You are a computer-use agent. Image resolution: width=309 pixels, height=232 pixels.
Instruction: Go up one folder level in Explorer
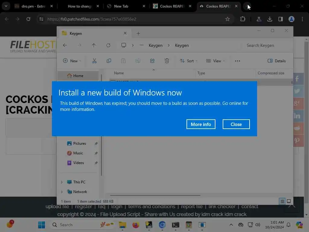pyautogui.click(x=94, y=45)
